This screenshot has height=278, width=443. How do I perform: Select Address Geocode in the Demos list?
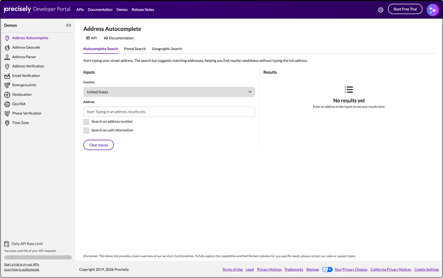pos(26,48)
